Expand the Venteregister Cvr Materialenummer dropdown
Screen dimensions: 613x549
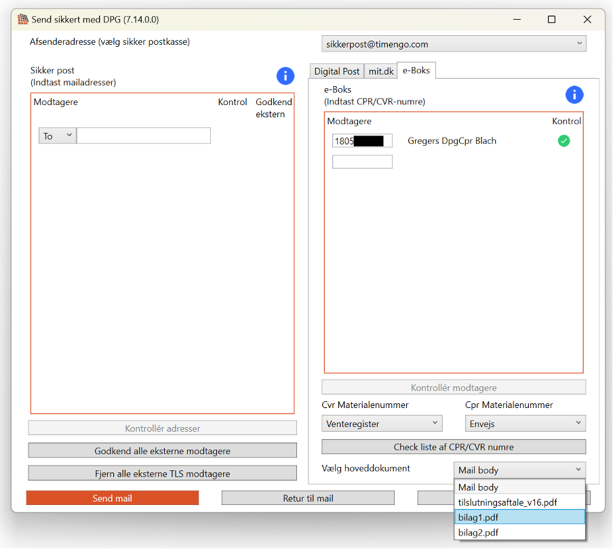382,424
